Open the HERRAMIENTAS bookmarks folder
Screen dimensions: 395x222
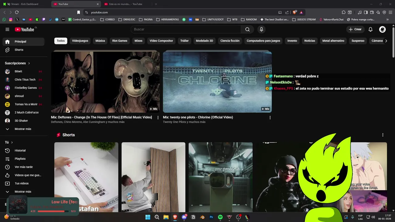[x=168, y=19]
